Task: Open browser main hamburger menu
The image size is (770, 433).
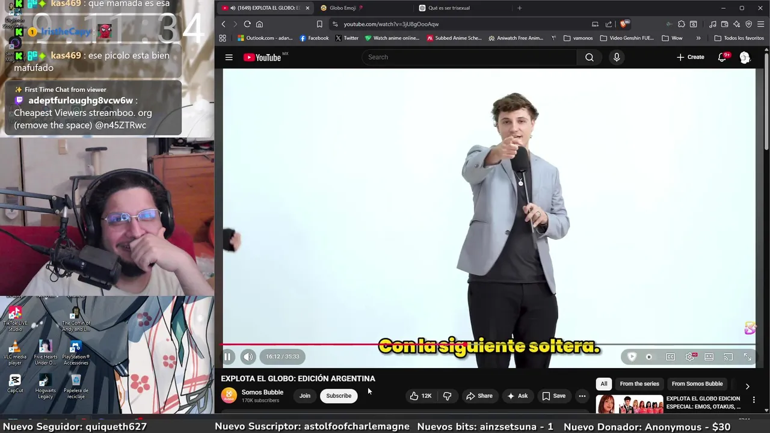Action: pyautogui.click(x=761, y=24)
